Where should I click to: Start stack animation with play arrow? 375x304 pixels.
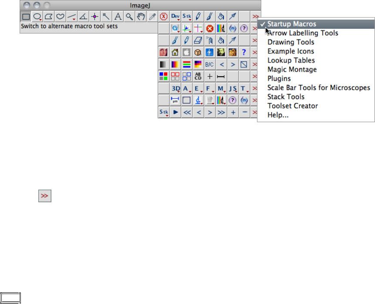175,112
